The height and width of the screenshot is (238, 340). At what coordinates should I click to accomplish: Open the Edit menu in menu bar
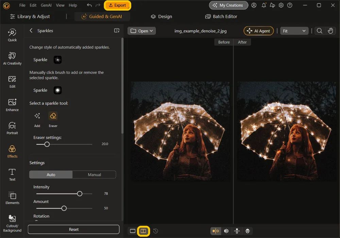[x=33, y=5]
